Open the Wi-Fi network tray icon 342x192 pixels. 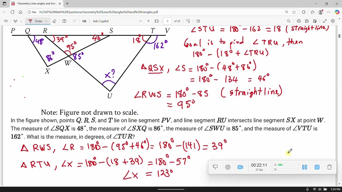pyautogui.click(x=314, y=189)
